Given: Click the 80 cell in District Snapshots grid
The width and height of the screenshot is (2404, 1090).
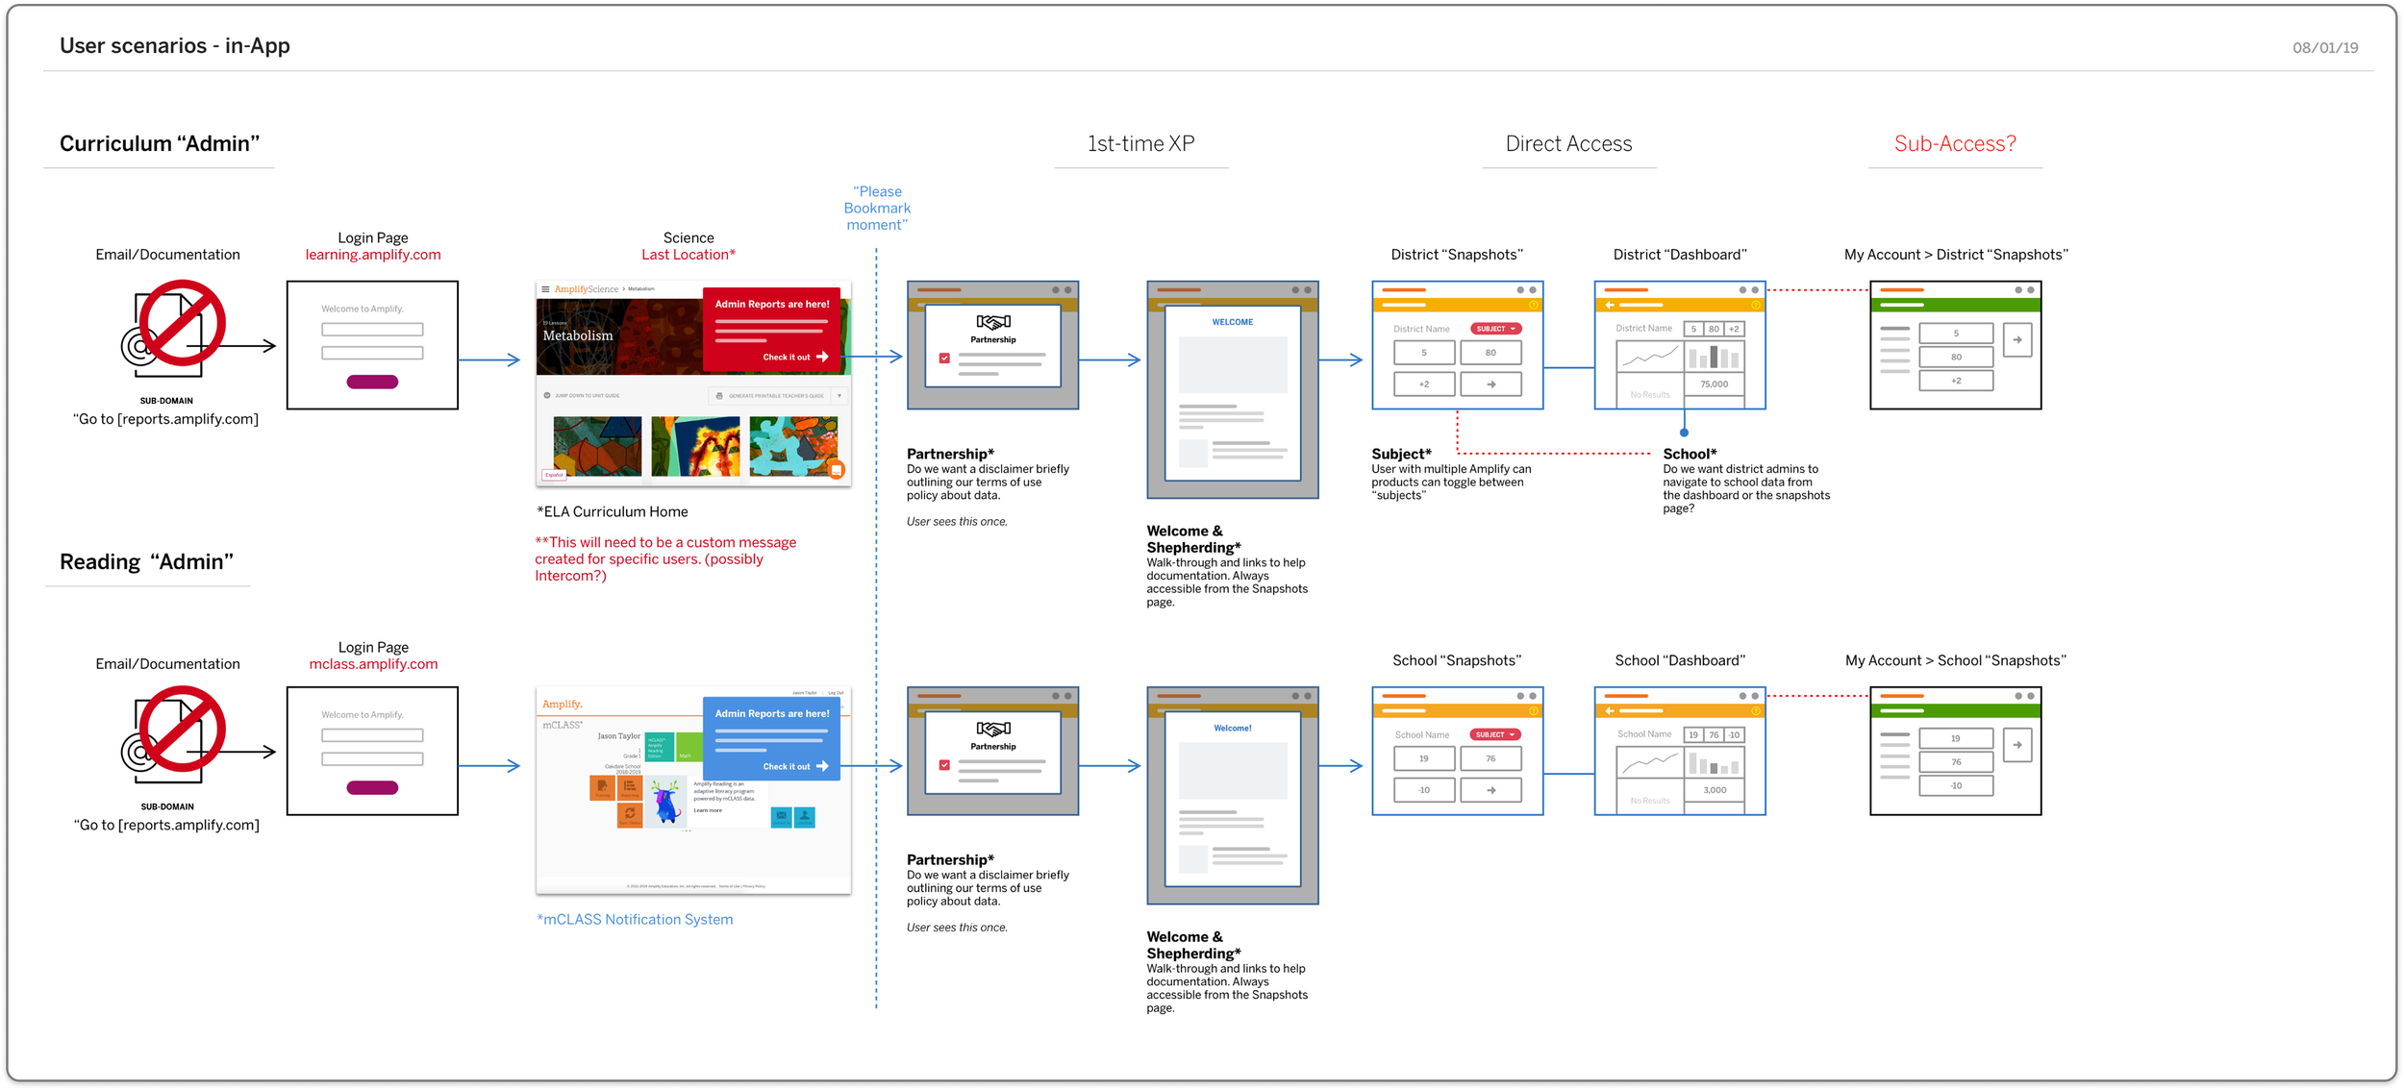Looking at the screenshot, I should pyautogui.click(x=1490, y=353).
